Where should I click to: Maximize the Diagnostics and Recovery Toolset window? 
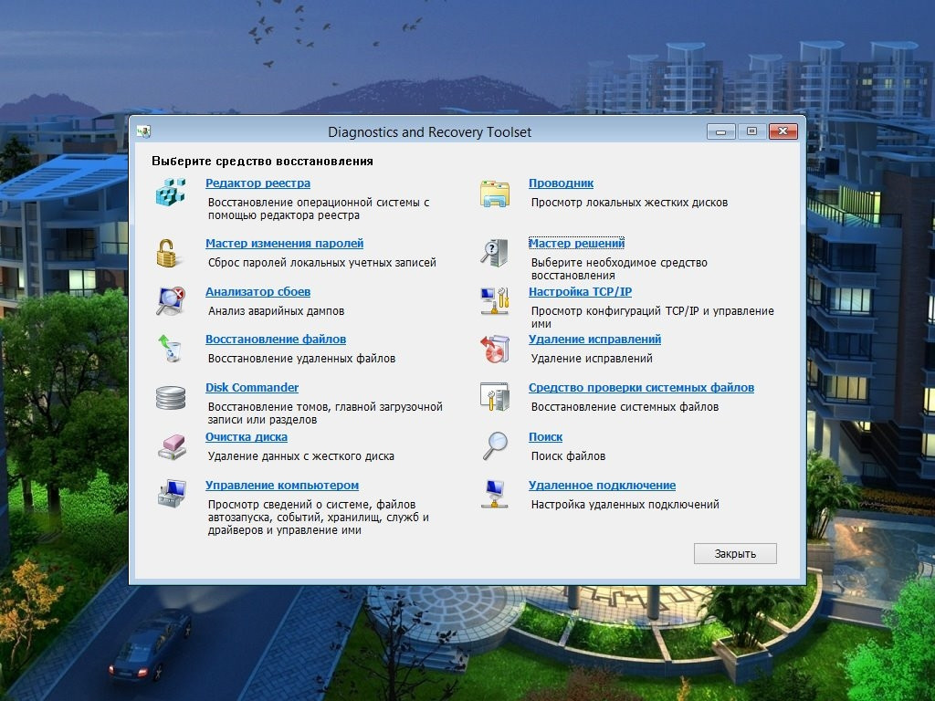(751, 131)
